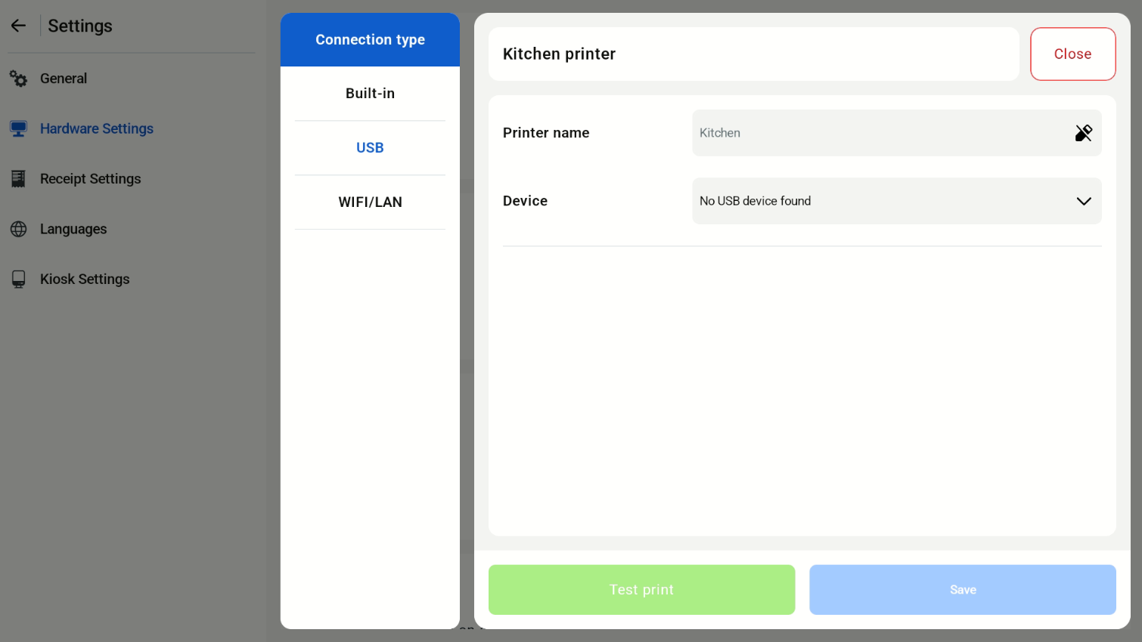Click the Languages globe icon

18,229
